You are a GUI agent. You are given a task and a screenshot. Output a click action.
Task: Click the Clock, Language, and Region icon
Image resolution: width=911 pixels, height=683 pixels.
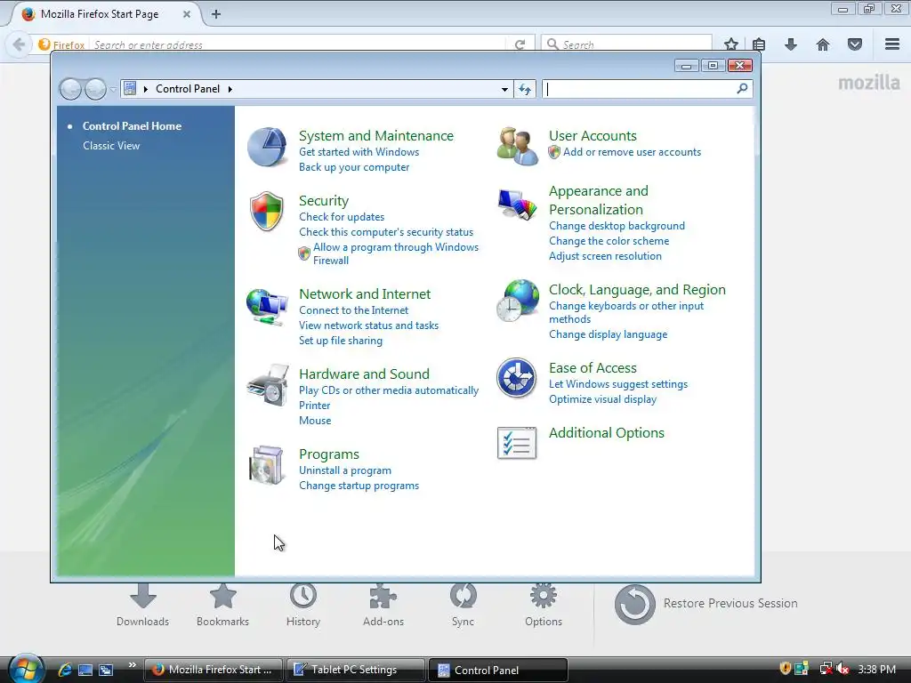click(518, 301)
